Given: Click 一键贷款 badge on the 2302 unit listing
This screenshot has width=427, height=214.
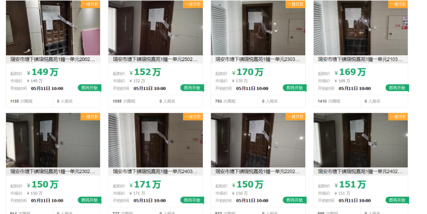Looking at the screenshot, I should 90,116.
